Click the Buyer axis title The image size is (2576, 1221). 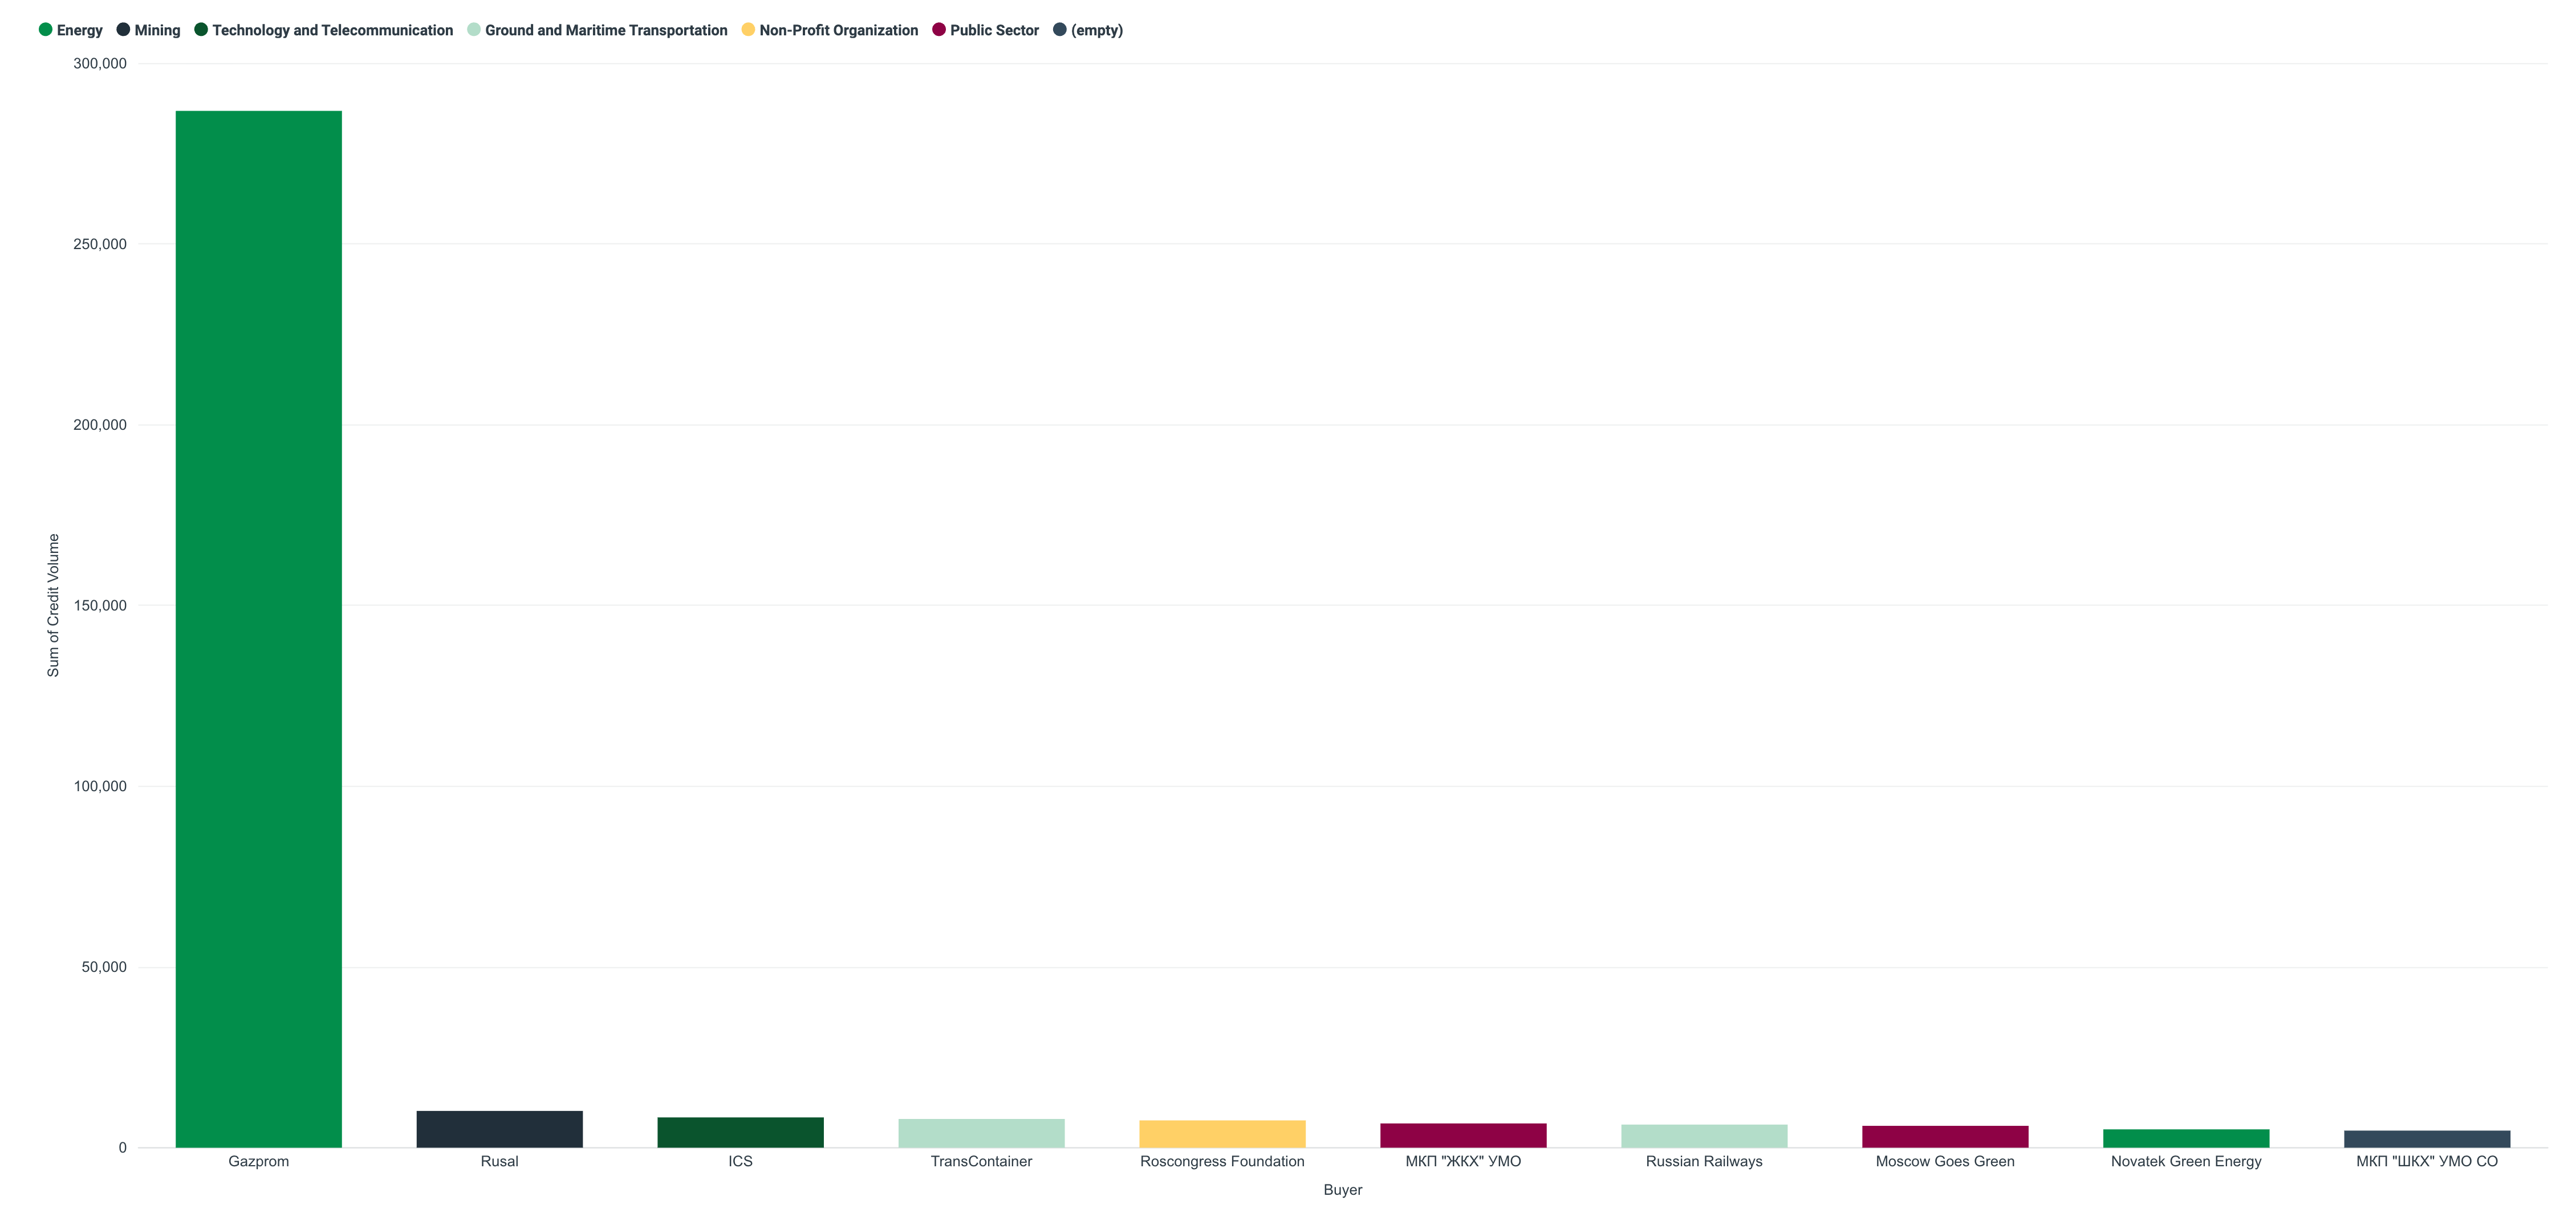coord(1344,1190)
